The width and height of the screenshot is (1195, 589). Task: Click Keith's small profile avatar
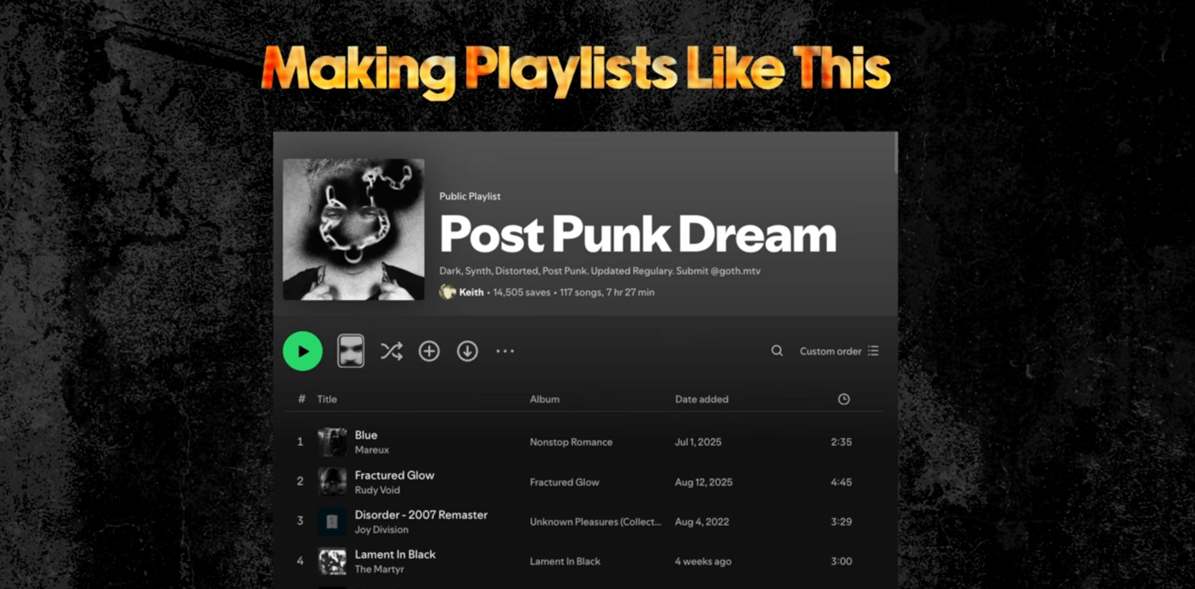coord(448,292)
